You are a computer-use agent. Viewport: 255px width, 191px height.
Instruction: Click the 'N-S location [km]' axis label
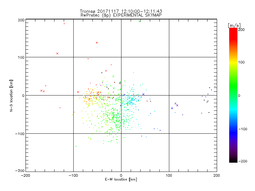[x=11, y=96]
